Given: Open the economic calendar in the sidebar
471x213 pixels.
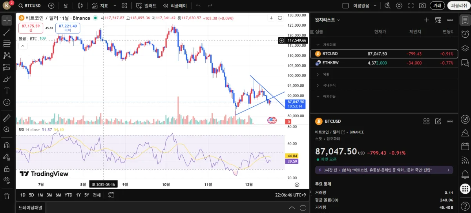Looking at the screenshot, I should pos(465,146).
